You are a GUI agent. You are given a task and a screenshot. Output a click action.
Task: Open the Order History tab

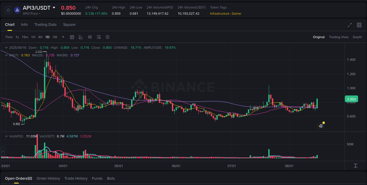tap(48, 178)
